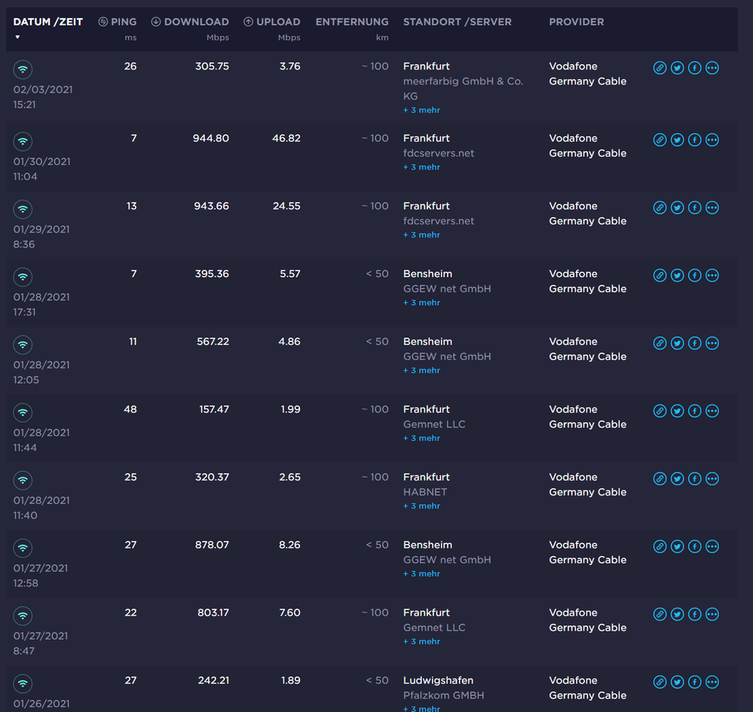Sort the table by Entfernung

(352, 22)
